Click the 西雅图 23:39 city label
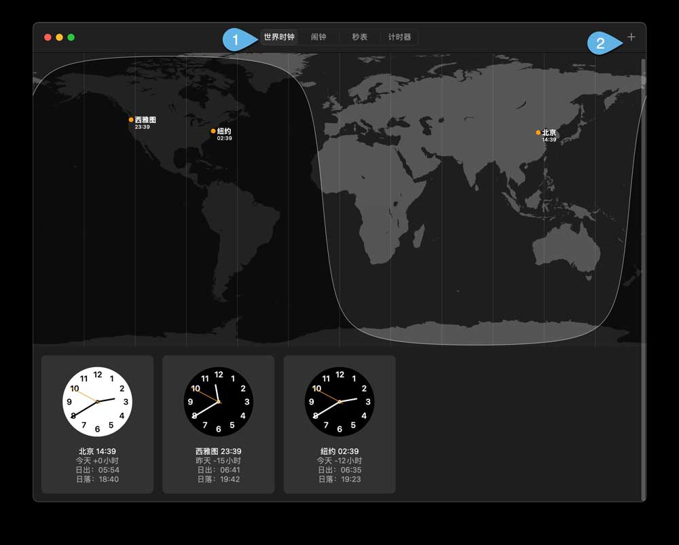The height and width of the screenshot is (545, 679). point(218,451)
